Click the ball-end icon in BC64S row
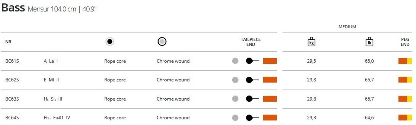 [x=252, y=118]
